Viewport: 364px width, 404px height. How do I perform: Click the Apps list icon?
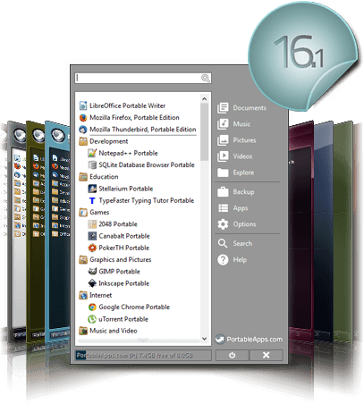(223, 208)
